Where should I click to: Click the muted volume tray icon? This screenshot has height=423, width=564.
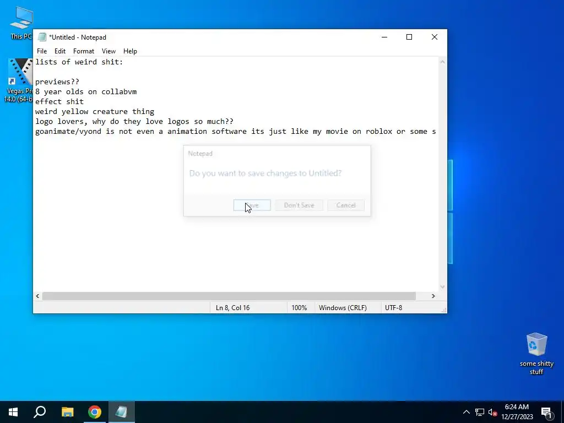492,412
